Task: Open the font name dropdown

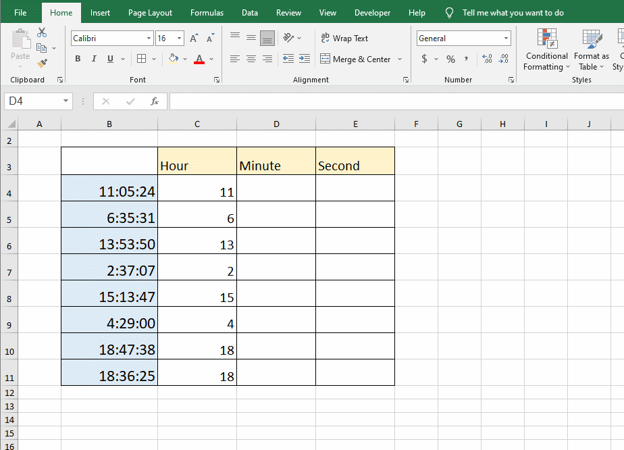Action: pos(148,38)
